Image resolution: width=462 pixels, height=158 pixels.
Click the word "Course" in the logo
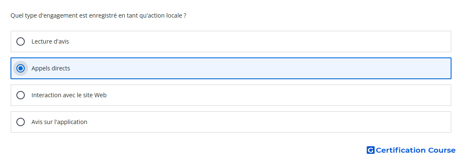point(442,150)
